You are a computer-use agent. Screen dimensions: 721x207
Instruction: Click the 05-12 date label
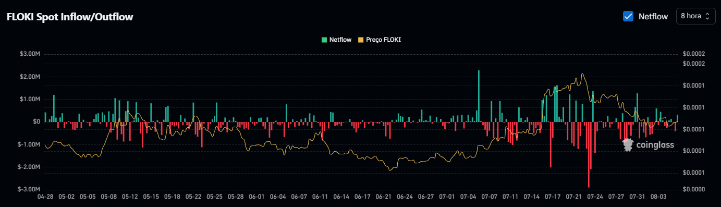point(130,197)
